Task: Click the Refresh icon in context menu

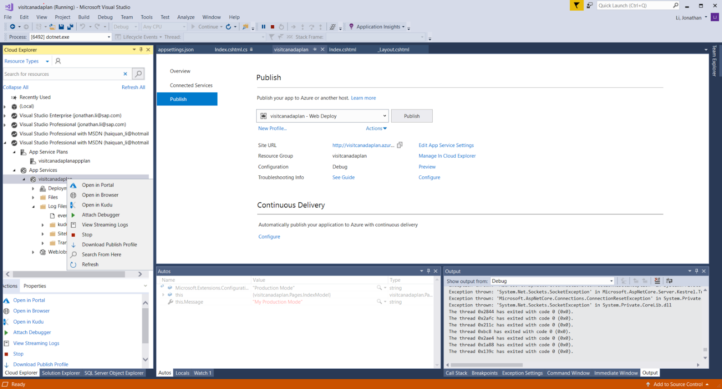Action: tap(73, 265)
